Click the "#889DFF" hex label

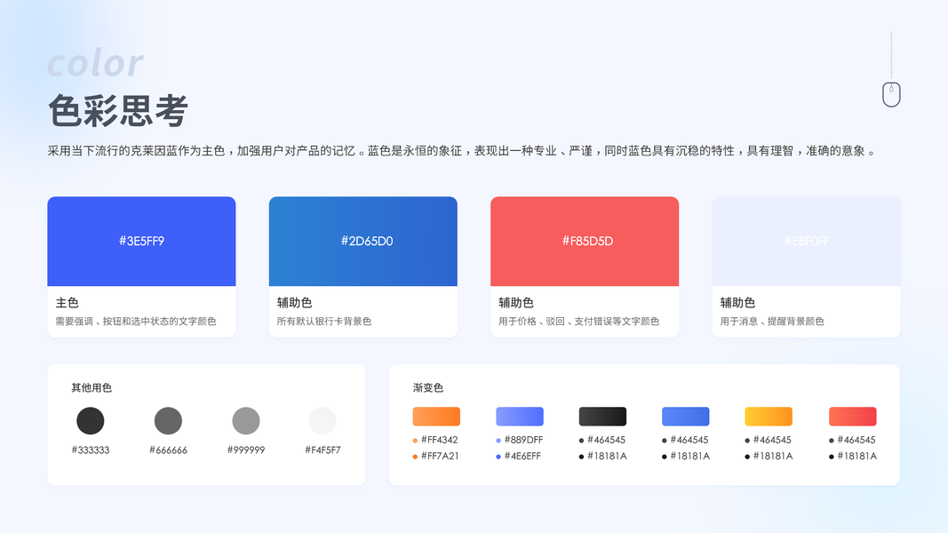pyautogui.click(x=523, y=440)
